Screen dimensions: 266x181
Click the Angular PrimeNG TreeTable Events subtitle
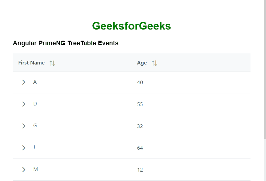[65, 43]
